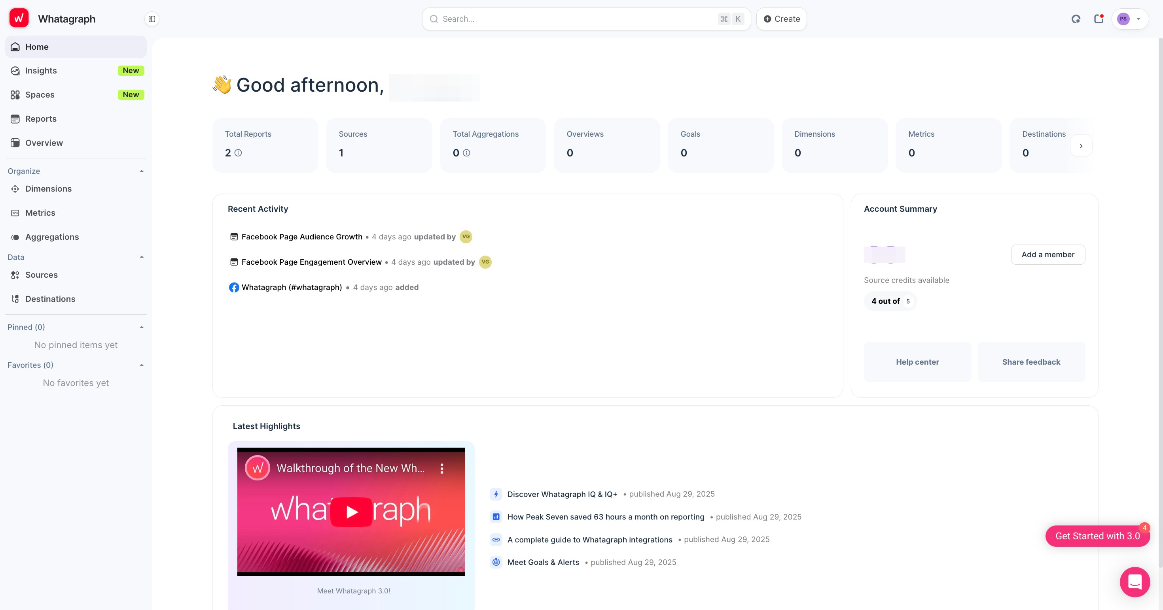
Task: Open the PS profile dropdown
Action: click(1130, 19)
